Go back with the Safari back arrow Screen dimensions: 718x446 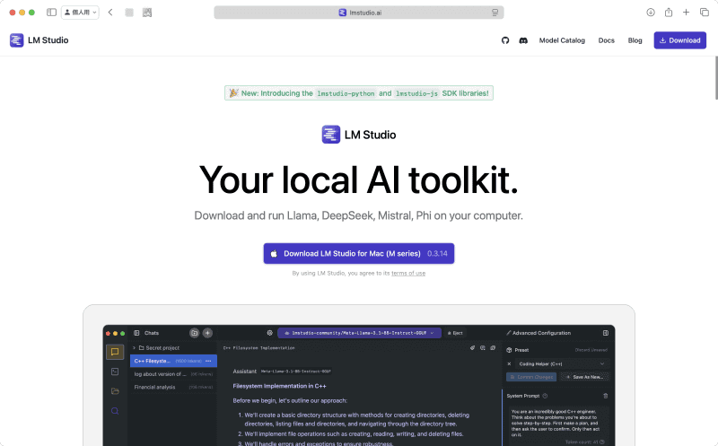[110, 13]
